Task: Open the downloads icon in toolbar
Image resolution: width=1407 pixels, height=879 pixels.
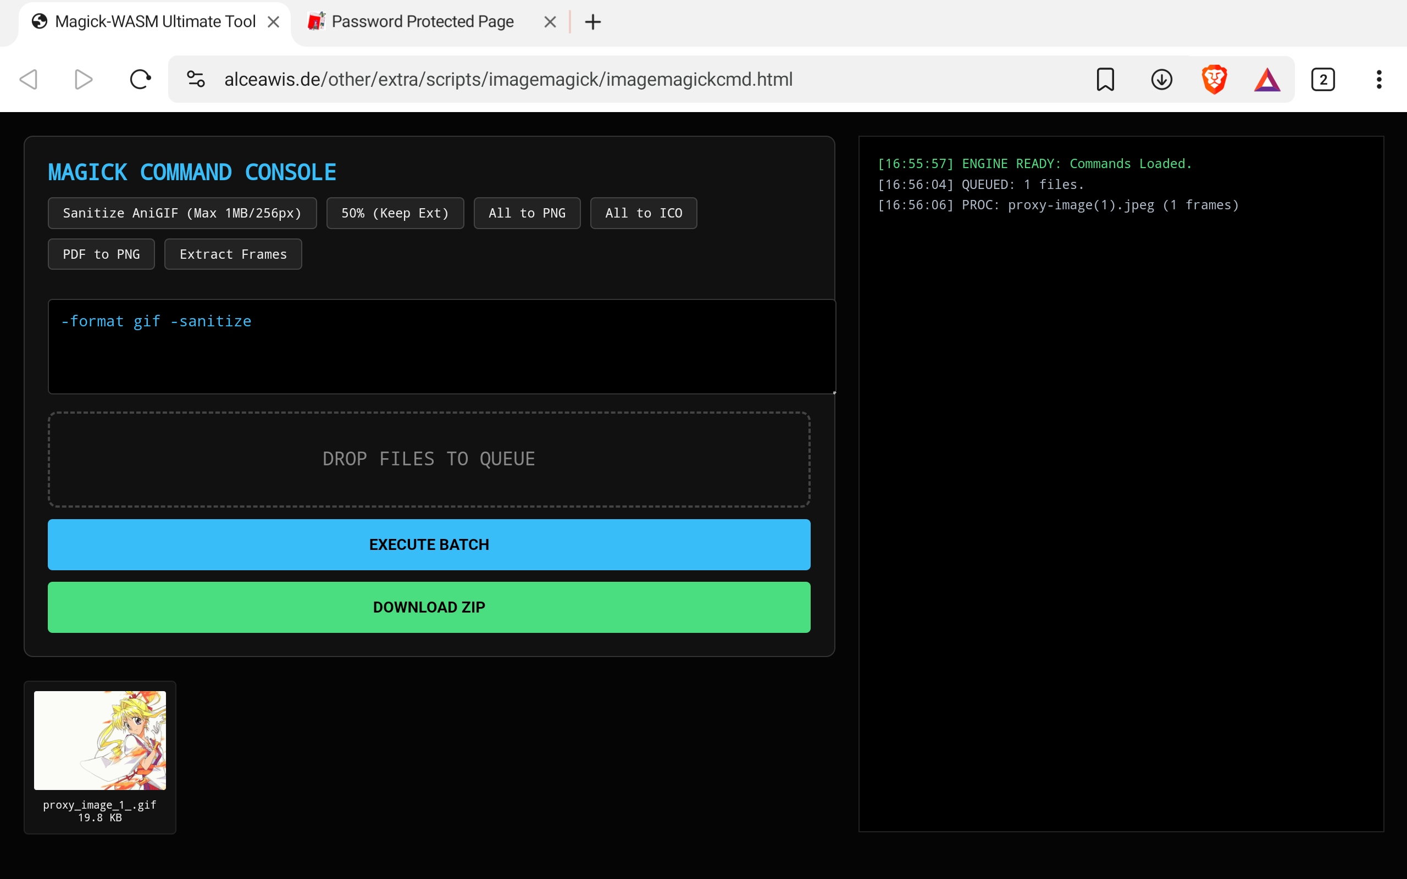Action: (1162, 79)
